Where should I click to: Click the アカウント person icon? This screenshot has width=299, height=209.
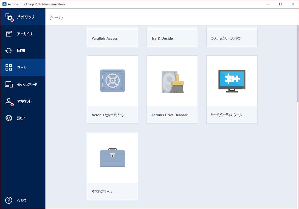pyautogui.click(x=9, y=101)
